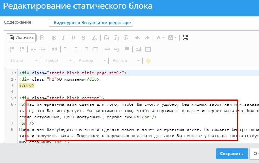The image size is (259, 163).
Task: Open the Видеоурок о Визуальном редакторе link
Action: coord(91,23)
